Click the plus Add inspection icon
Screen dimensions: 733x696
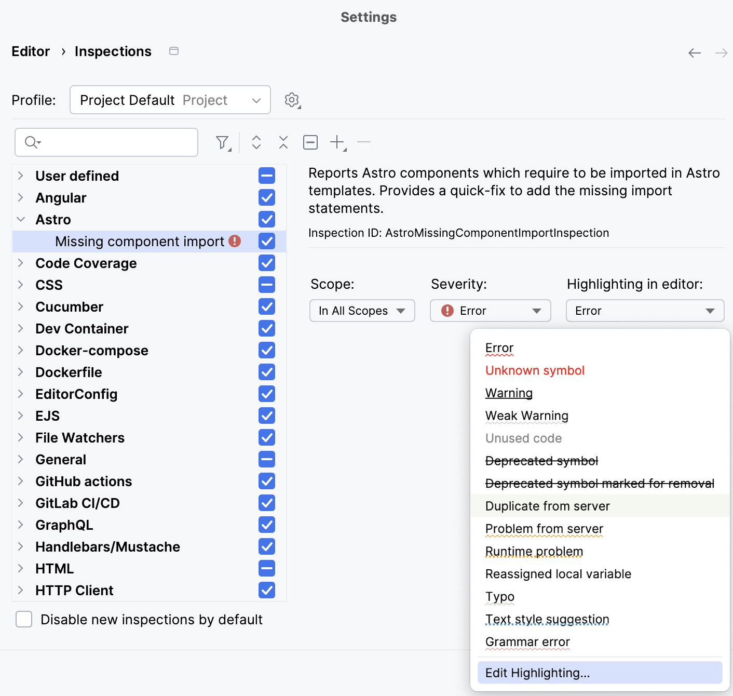pos(337,142)
